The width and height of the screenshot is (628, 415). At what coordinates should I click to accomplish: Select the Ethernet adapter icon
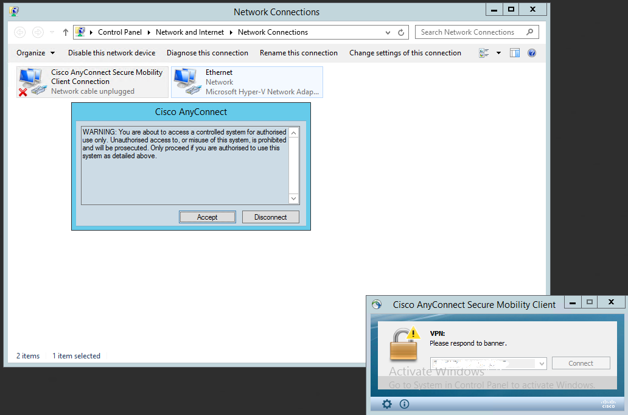click(187, 82)
